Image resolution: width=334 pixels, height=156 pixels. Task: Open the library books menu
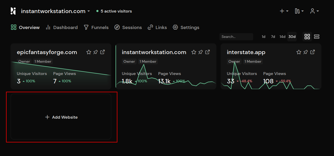tap(299, 11)
